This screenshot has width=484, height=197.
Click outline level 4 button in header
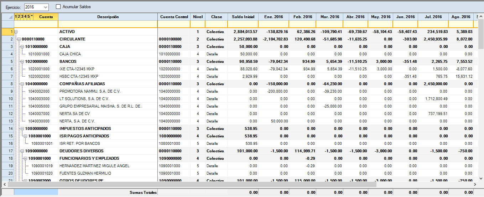click(x=25, y=17)
